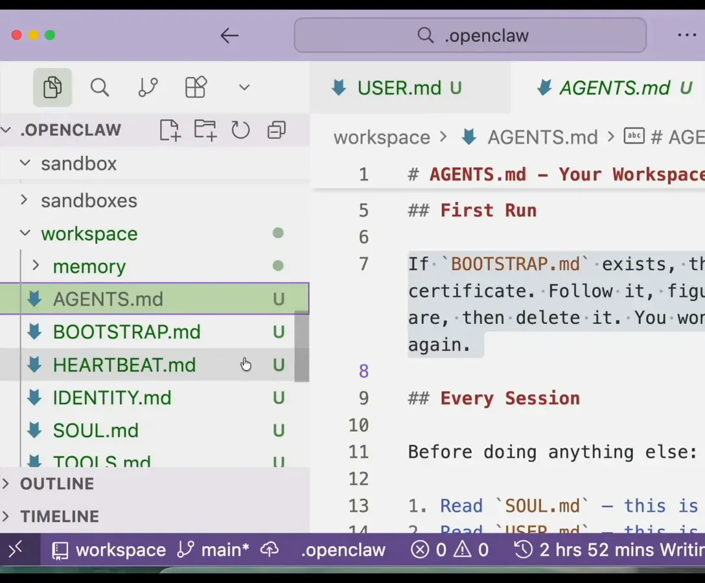This screenshot has width=705, height=583.
Task: Create a new folder in .OPENCLAW explorer
Action: (205, 130)
